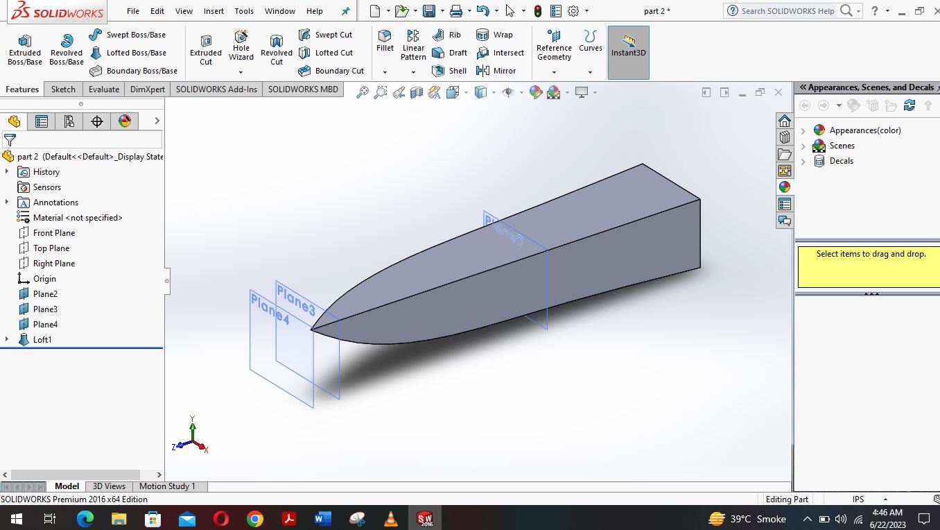The image size is (940, 530).
Task: Choose Swept Boss/Base feature
Action: [x=128, y=35]
